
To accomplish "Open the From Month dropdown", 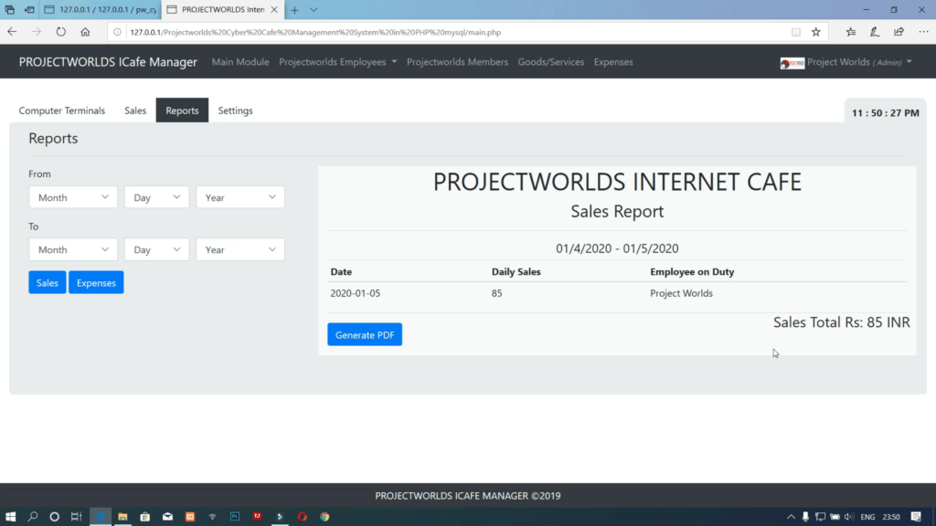I will 72,196.
